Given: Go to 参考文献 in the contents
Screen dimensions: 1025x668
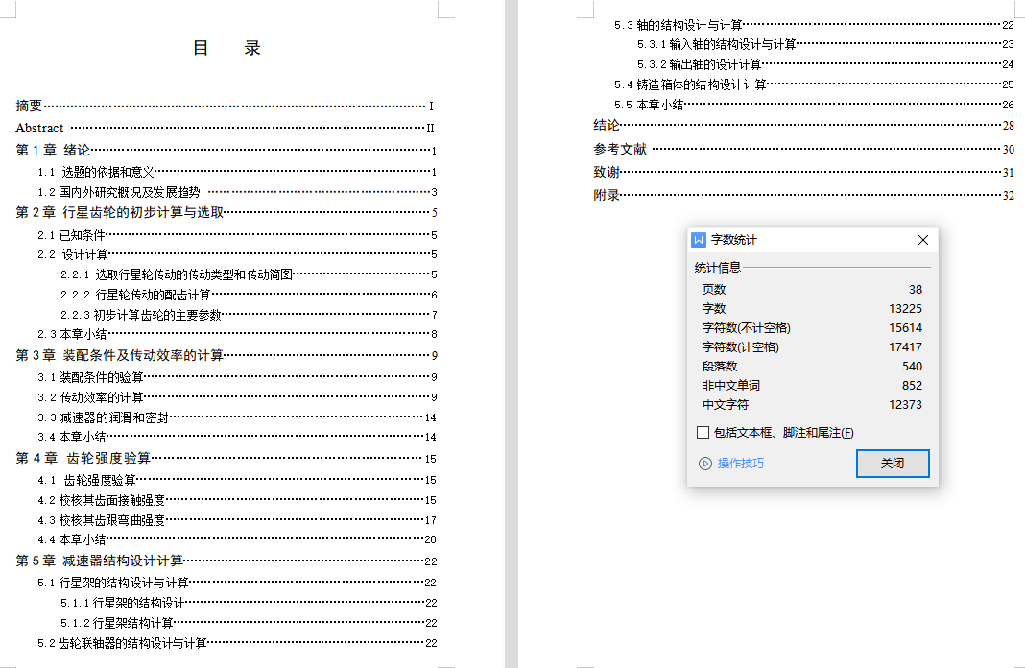Looking at the screenshot, I should click(x=620, y=150).
